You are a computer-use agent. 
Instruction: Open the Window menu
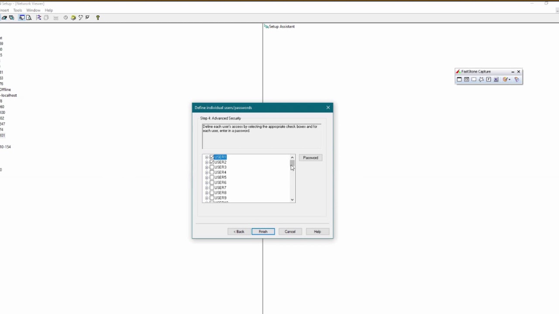(33, 10)
